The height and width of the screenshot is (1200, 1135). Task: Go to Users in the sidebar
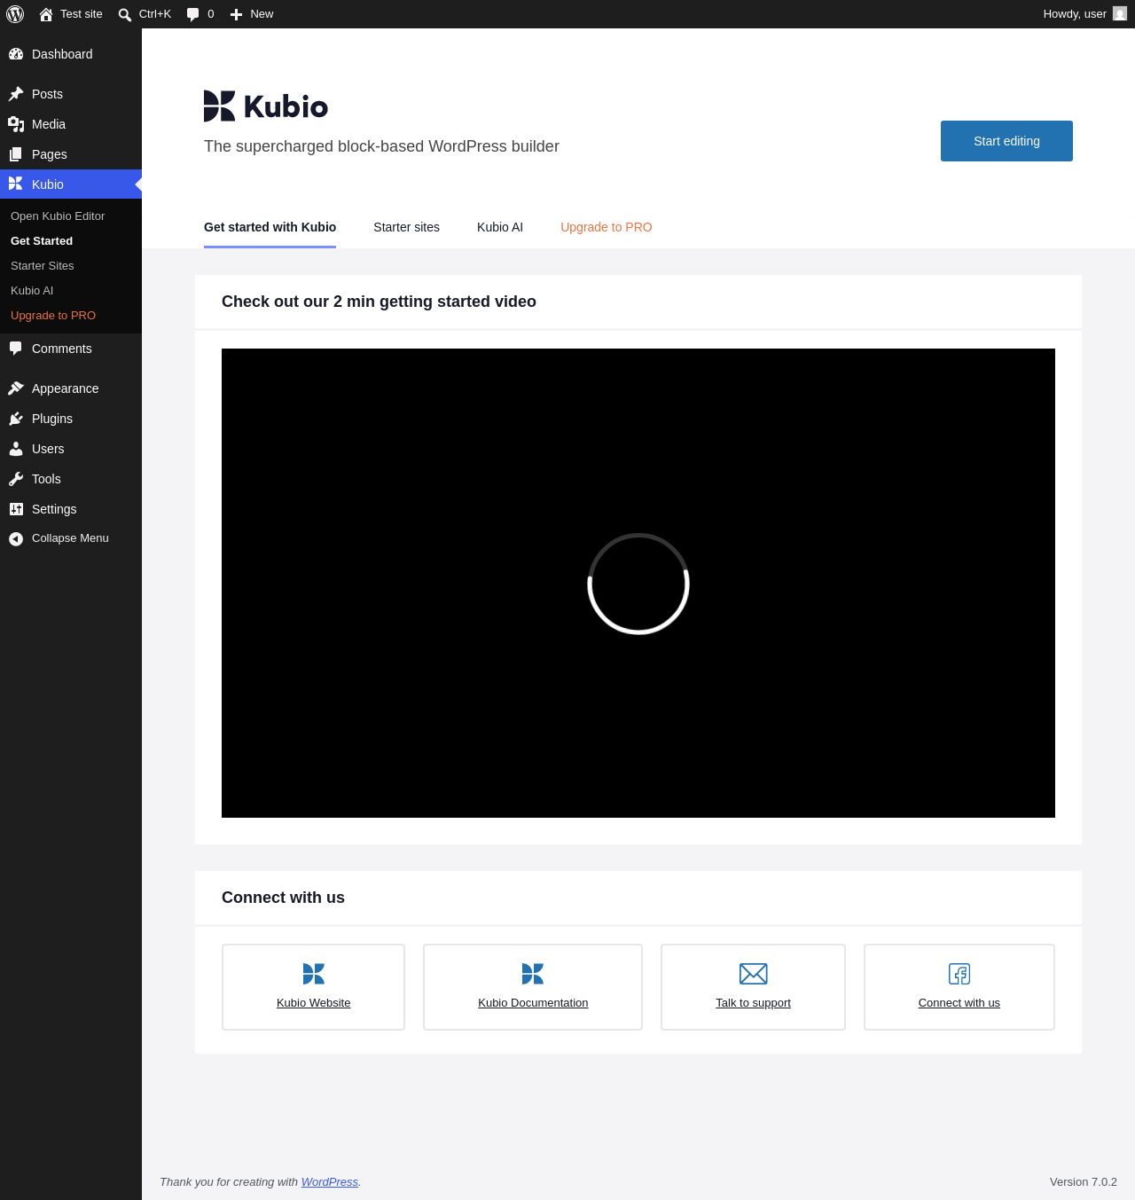[x=71, y=449]
